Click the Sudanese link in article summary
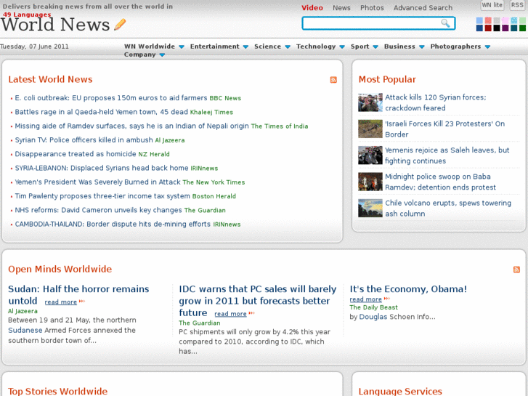Image resolution: width=528 pixels, height=396 pixels. tap(25, 331)
